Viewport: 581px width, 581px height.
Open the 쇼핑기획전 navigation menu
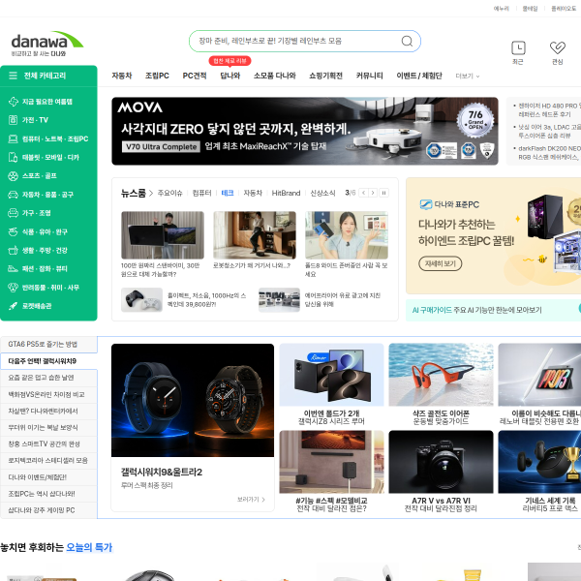325,76
